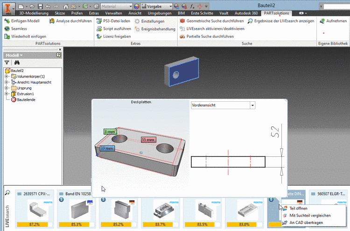Image resolution: width=350 pixels, height=231 pixels.
Task: Open Einstellungen gear icon
Action: pos(137,21)
